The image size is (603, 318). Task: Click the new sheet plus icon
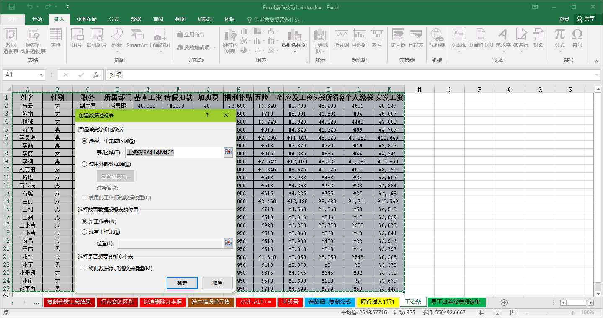(x=504, y=302)
